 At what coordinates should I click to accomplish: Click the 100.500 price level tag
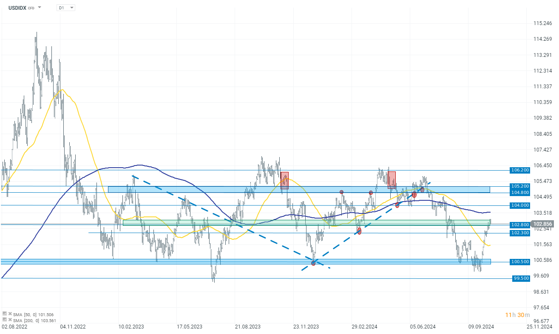point(519,262)
